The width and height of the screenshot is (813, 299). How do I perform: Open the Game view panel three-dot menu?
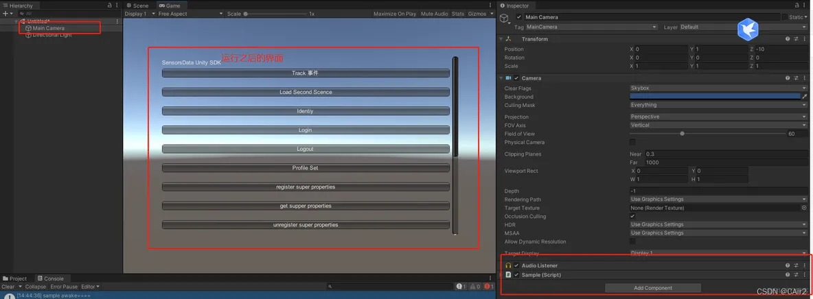[x=490, y=5]
